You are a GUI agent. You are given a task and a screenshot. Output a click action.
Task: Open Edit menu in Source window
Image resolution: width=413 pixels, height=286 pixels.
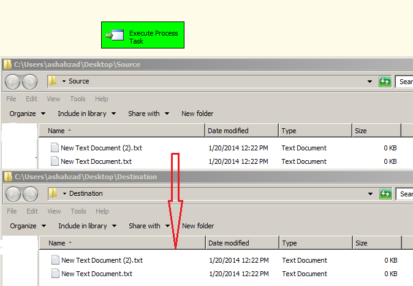click(31, 99)
